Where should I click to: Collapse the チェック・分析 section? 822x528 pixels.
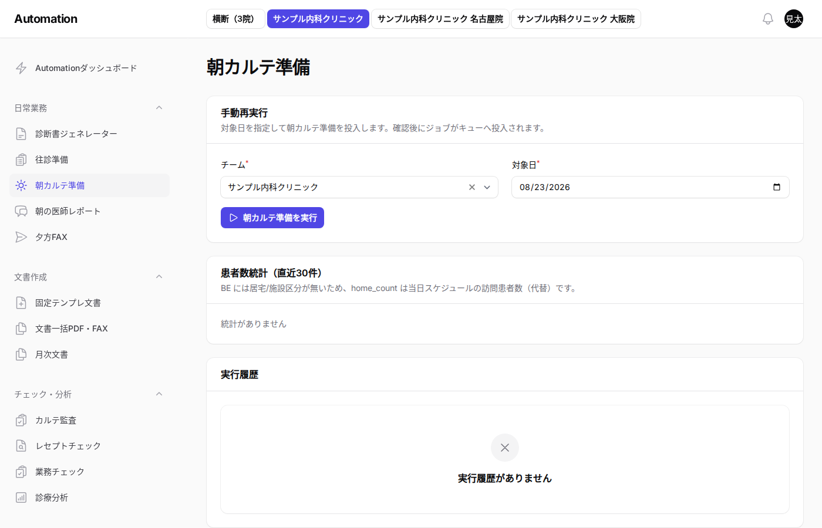[x=159, y=394]
